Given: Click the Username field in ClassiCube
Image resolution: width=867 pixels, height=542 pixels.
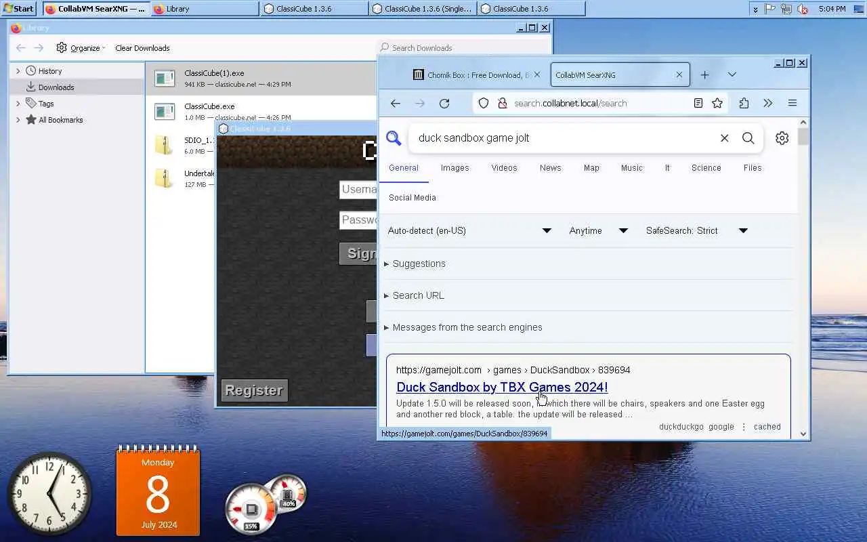Looking at the screenshot, I should 358,190.
